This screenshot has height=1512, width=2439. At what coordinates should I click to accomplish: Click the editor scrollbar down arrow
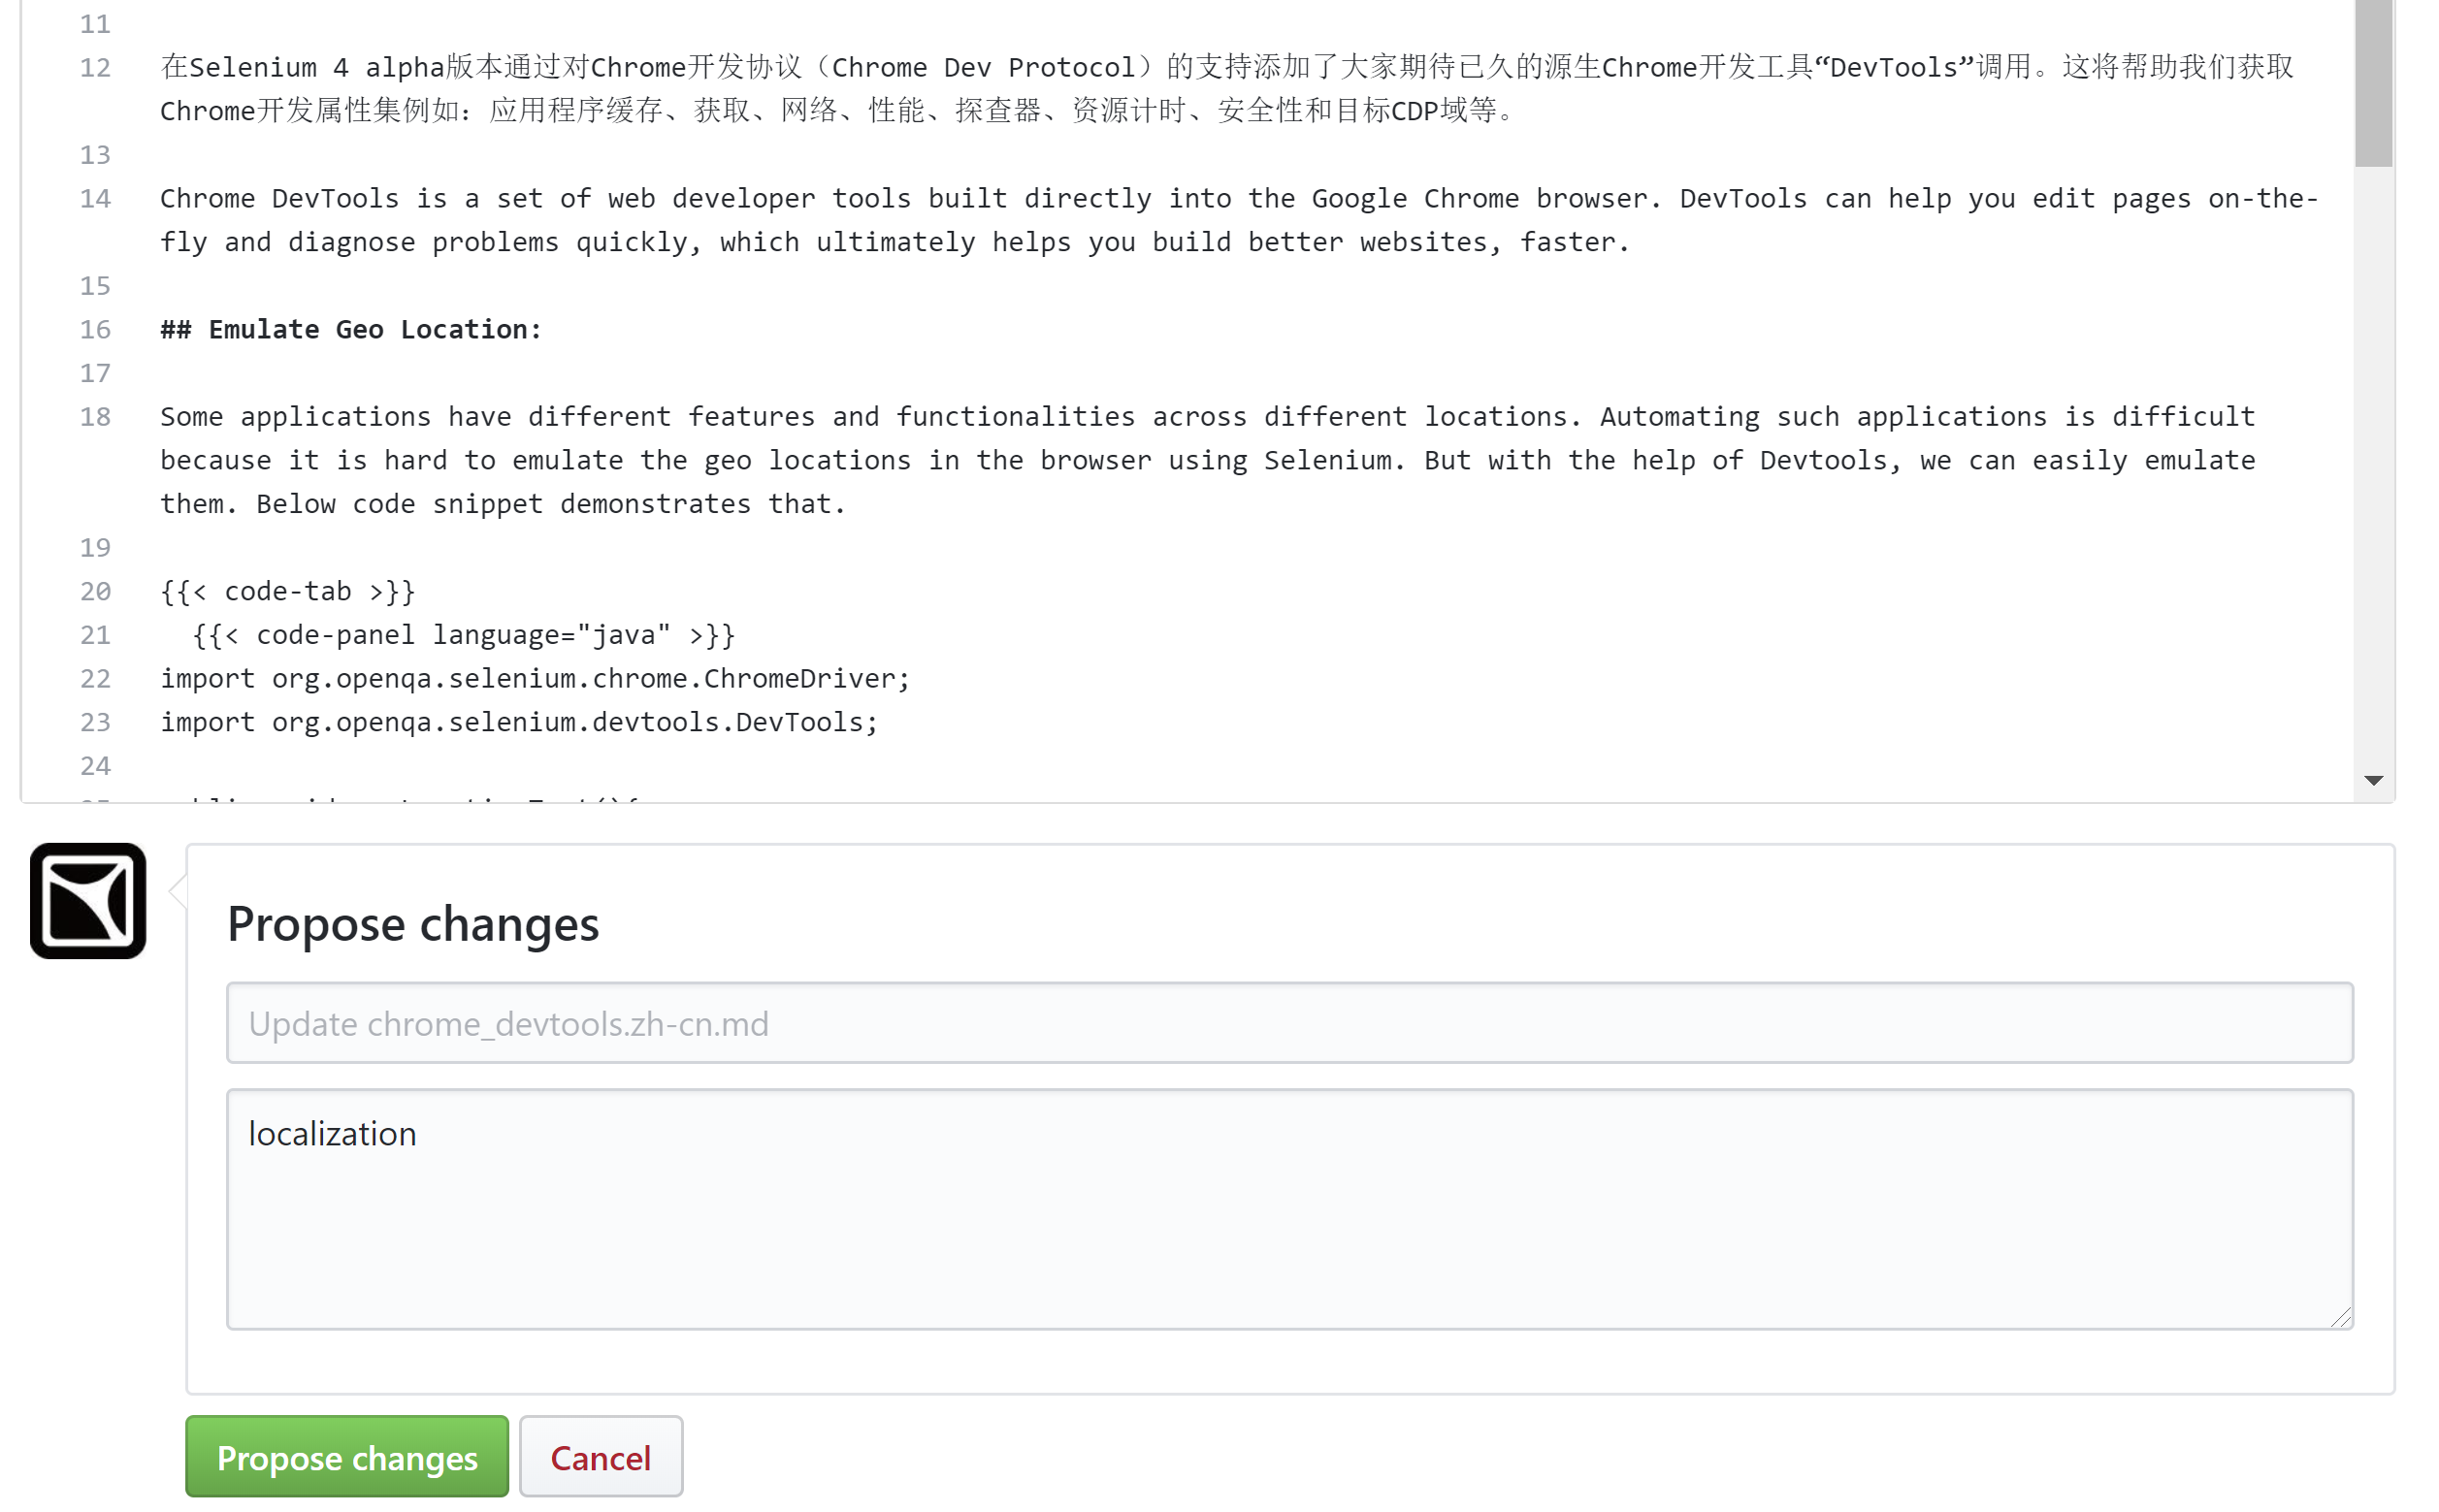(x=2372, y=780)
